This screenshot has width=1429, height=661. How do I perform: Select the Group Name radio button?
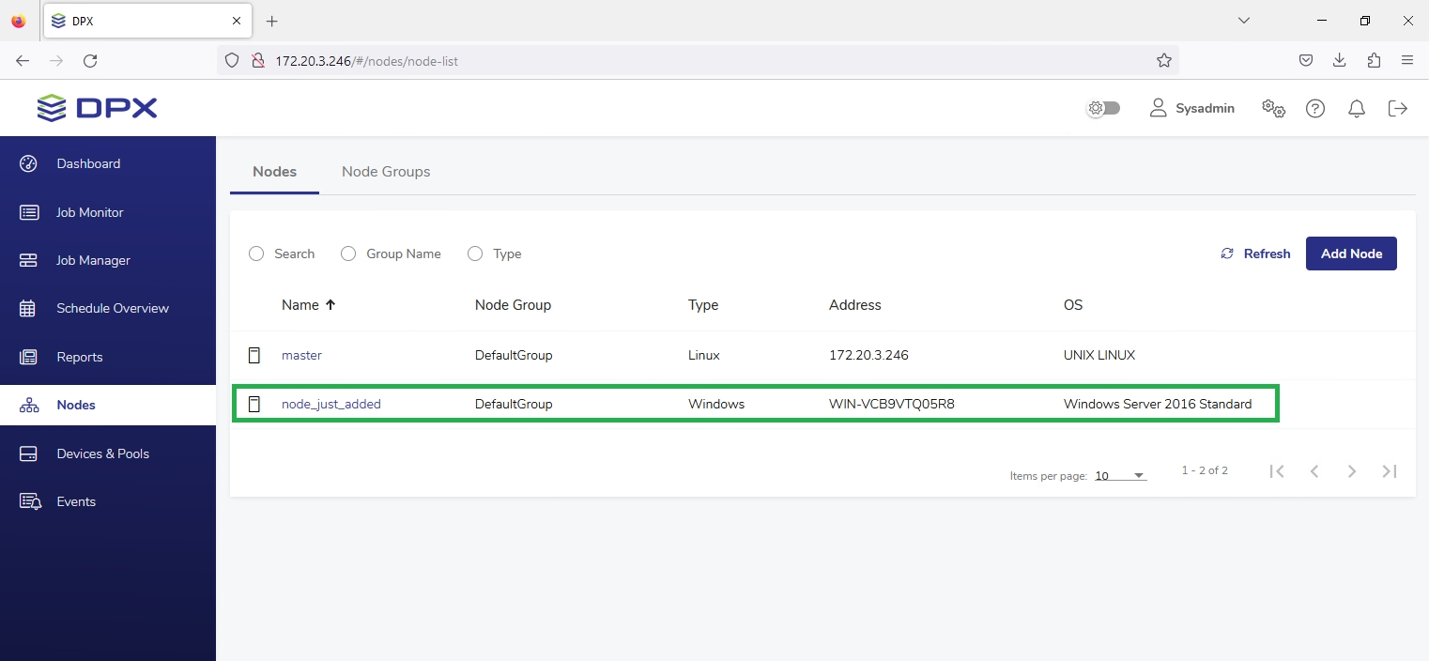coord(348,254)
